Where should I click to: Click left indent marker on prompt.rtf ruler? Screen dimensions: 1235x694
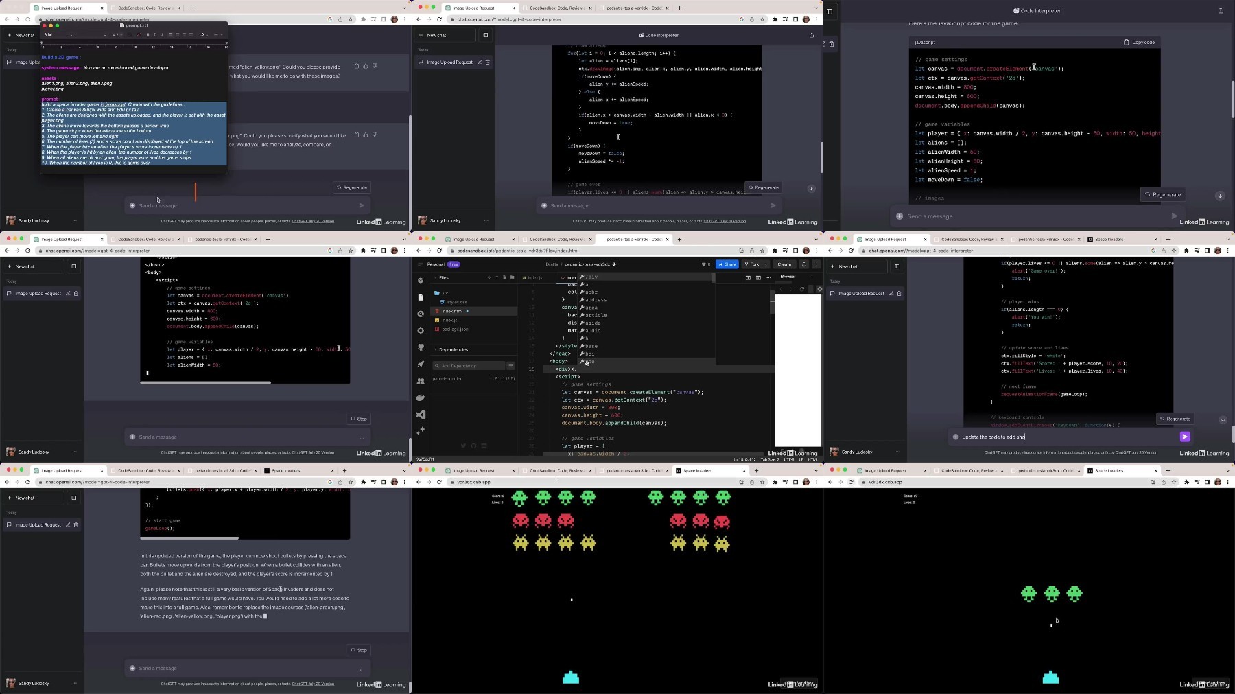coord(42,43)
